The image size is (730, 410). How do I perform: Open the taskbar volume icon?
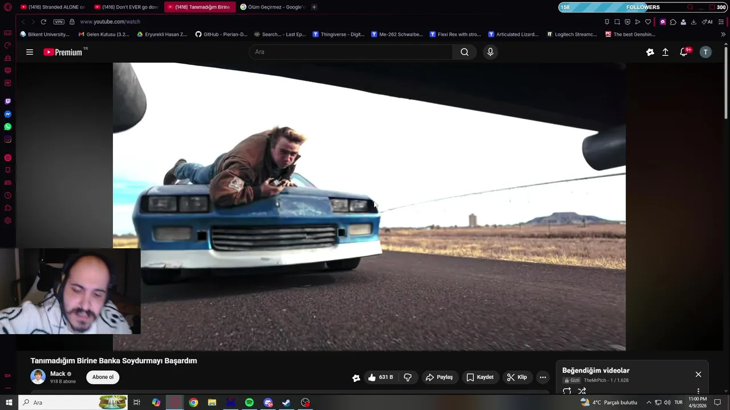[667, 403]
